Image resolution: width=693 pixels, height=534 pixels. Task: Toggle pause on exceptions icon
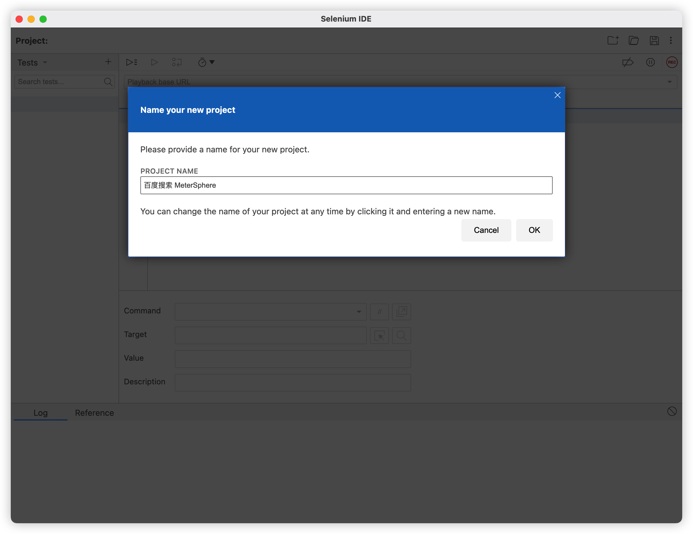click(651, 62)
